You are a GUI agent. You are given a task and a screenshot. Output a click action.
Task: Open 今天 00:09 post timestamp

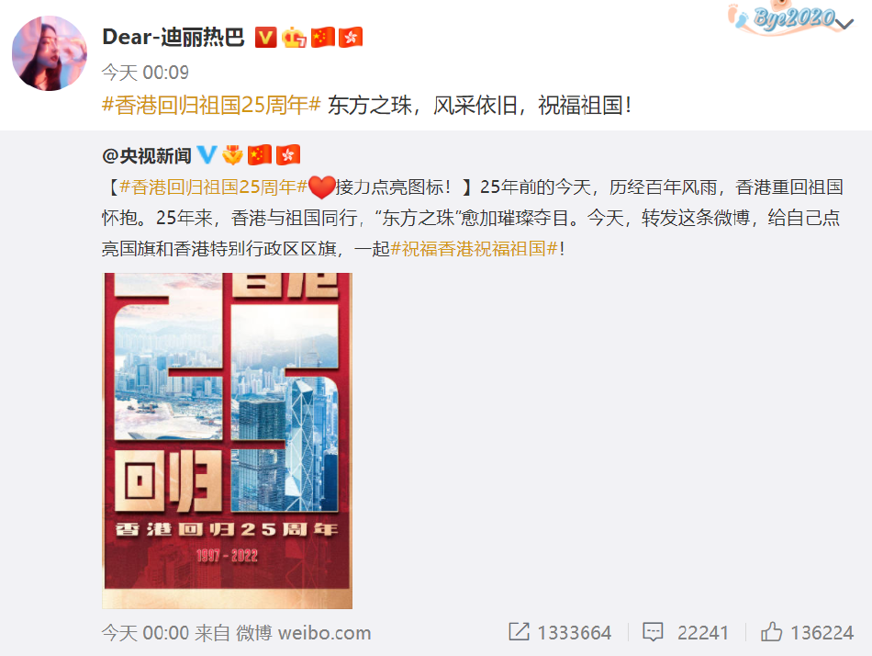pos(145,73)
